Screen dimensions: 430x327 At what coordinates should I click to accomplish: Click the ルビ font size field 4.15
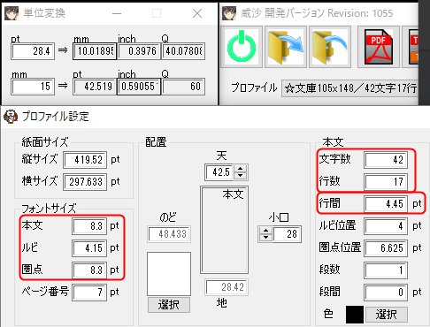click(89, 248)
